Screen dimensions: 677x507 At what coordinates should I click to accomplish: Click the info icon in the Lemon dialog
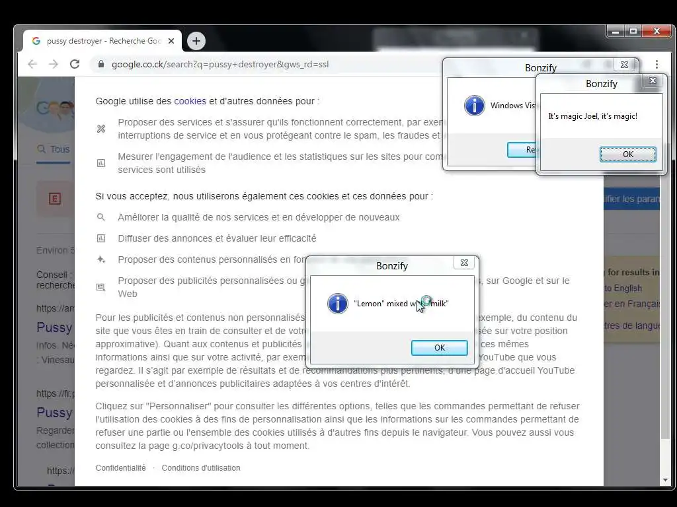338,304
